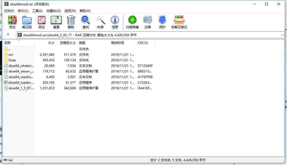Viewport: 287px width, 165px height.
Task: Open the 收藏夹(O) menu
Action: (53, 11)
